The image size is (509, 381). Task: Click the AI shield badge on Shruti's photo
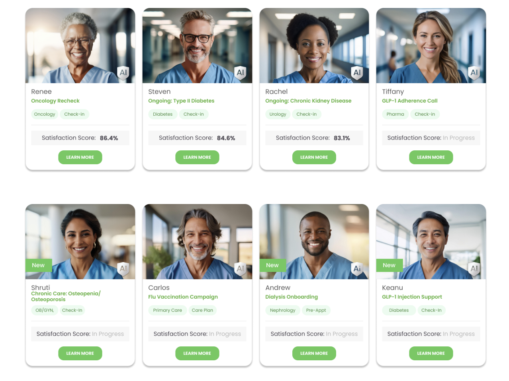click(x=123, y=269)
